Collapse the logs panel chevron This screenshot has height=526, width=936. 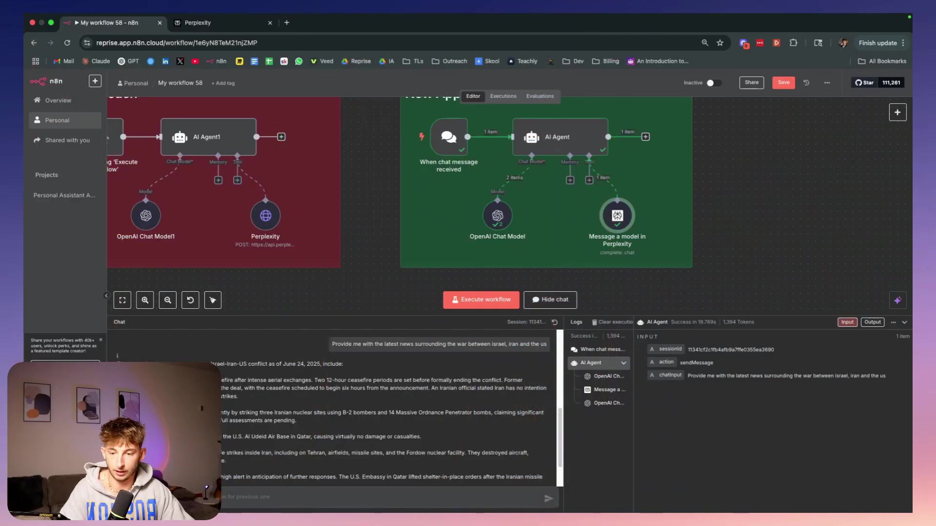point(904,322)
